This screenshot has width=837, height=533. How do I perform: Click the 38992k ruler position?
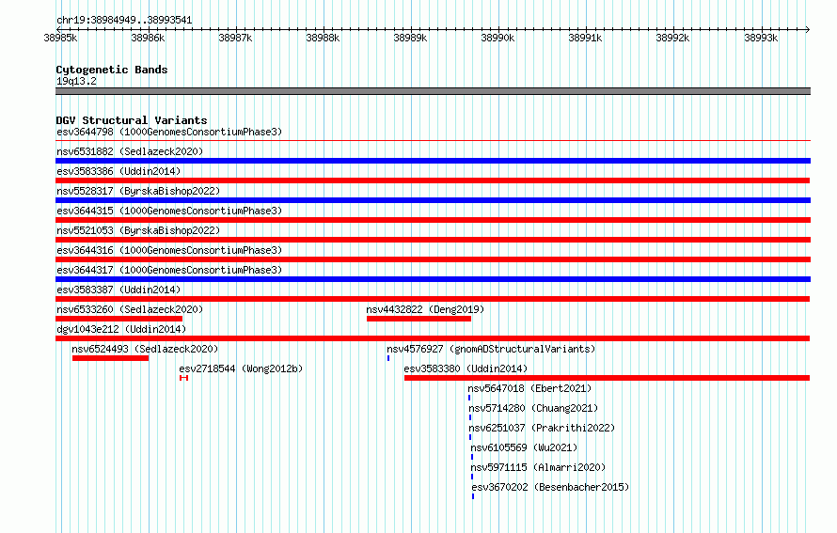tap(672, 38)
